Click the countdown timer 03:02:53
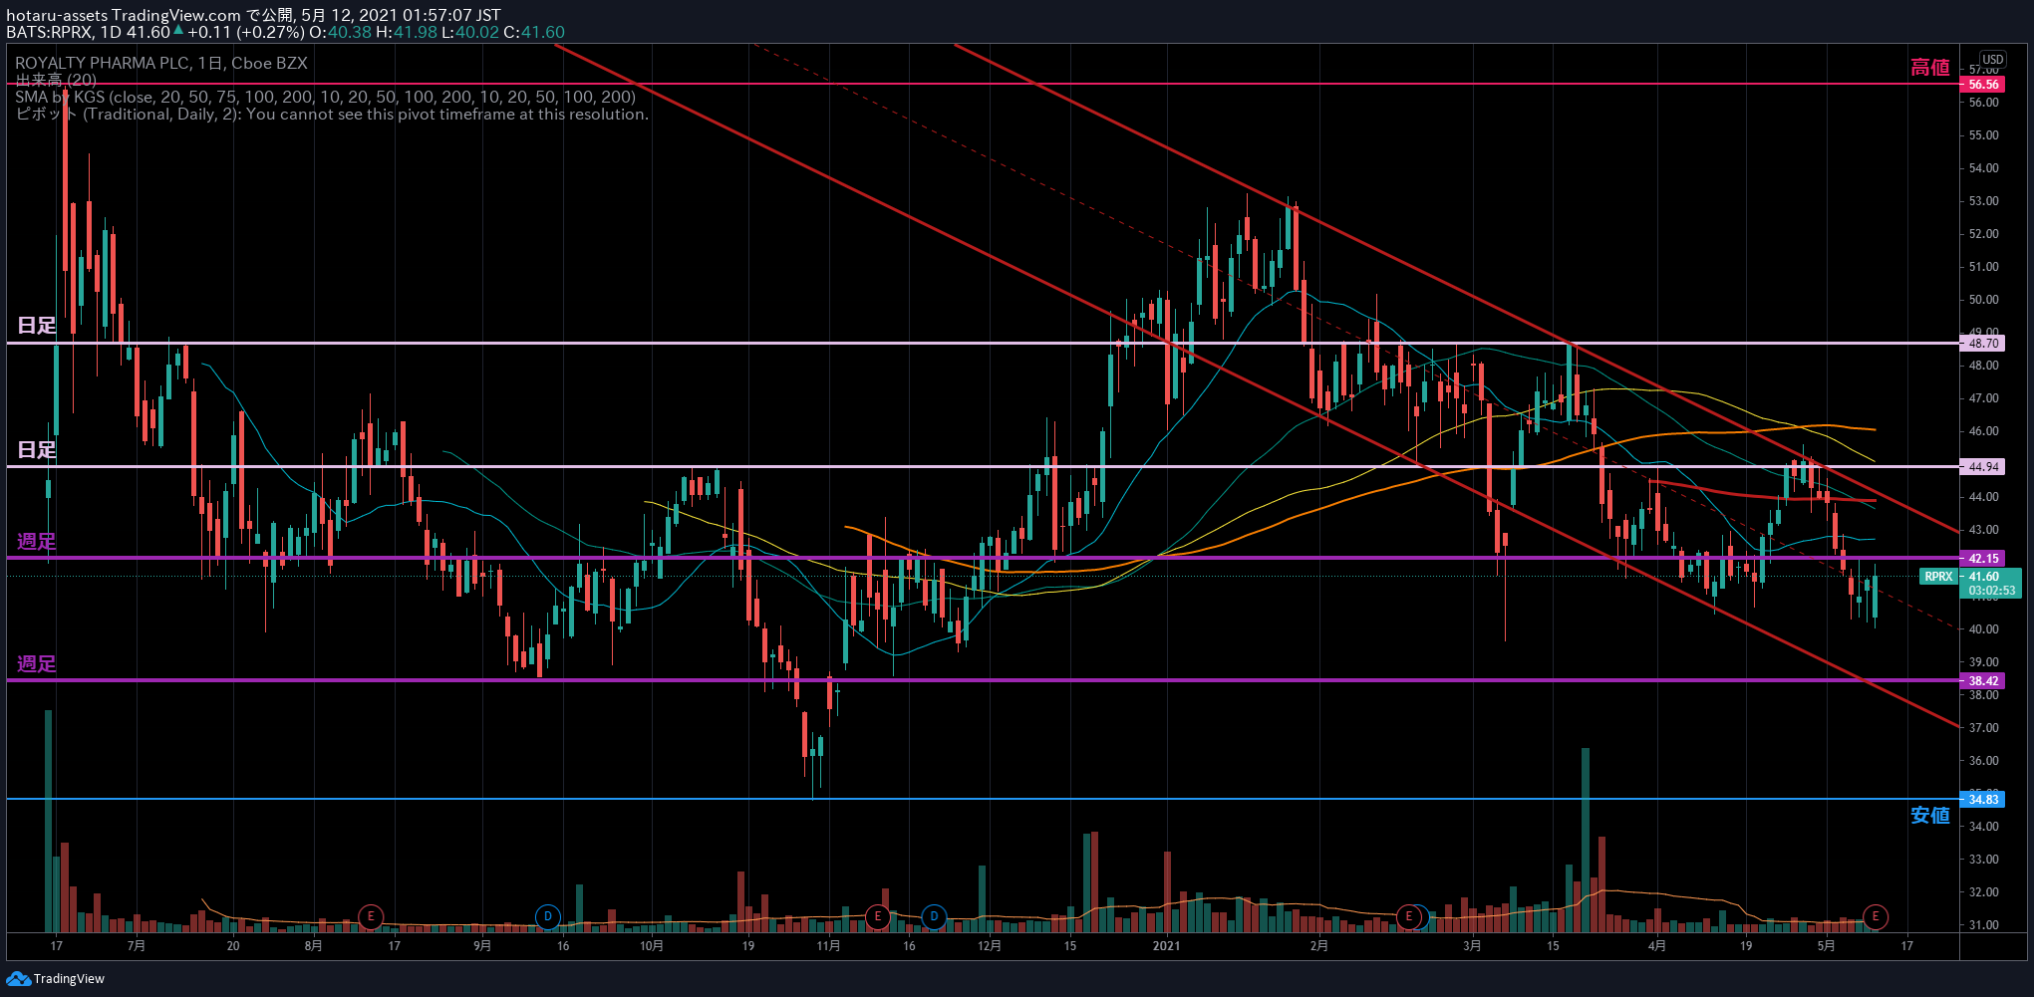This screenshot has width=2034, height=997. (1991, 591)
